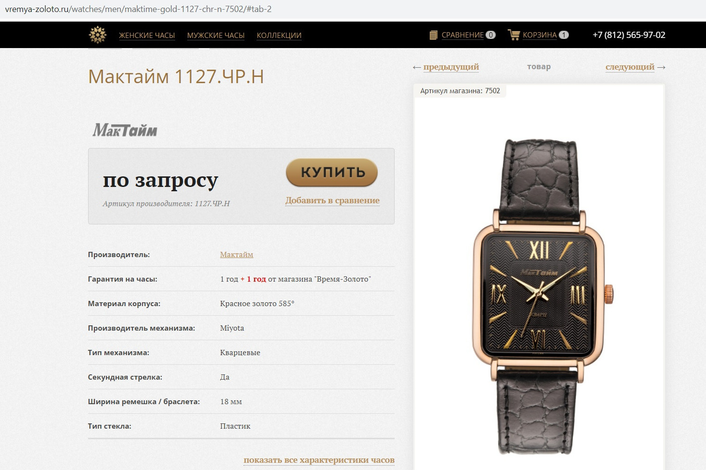Click the КУПИТЬ buy button
706x470 pixels.
click(332, 173)
